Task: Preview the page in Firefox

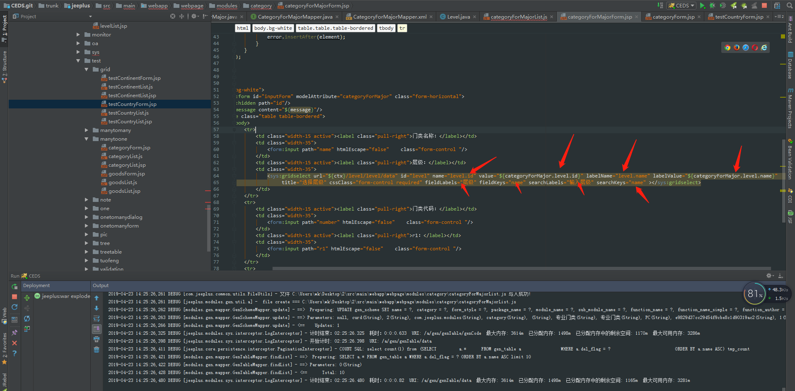Action: (x=737, y=47)
